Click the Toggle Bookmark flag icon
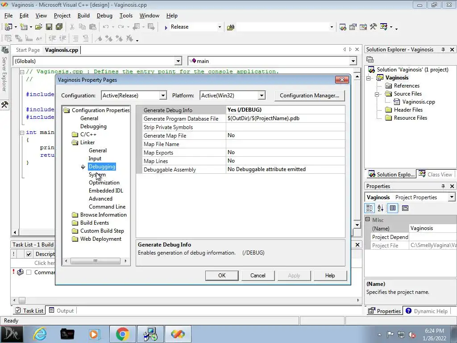The width and height of the screenshot is (457, 343). pyautogui.click(x=99, y=38)
